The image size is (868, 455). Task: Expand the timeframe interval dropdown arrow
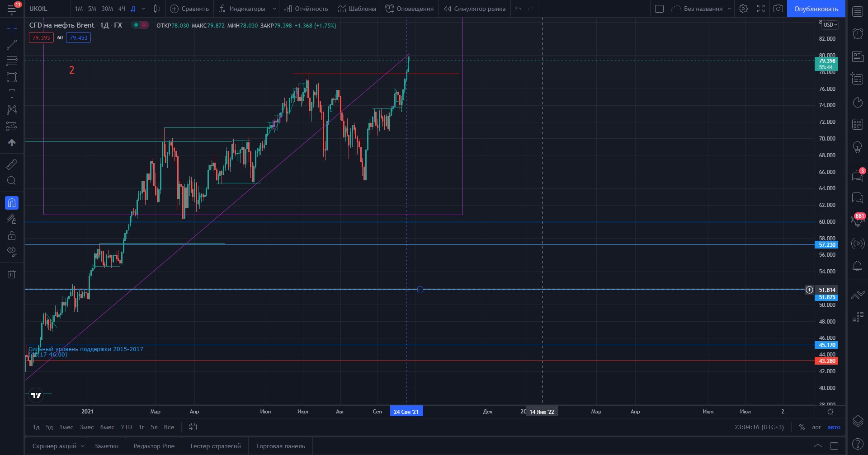click(x=143, y=9)
